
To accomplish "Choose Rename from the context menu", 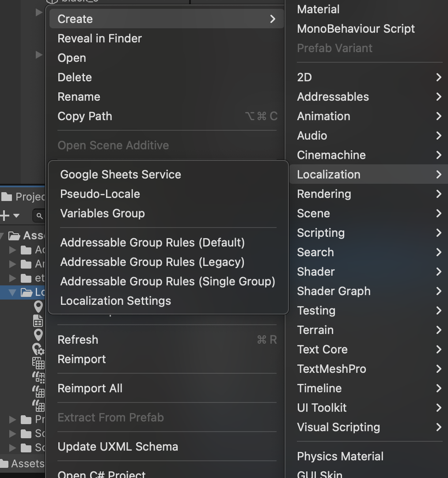I will click(x=79, y=97).
